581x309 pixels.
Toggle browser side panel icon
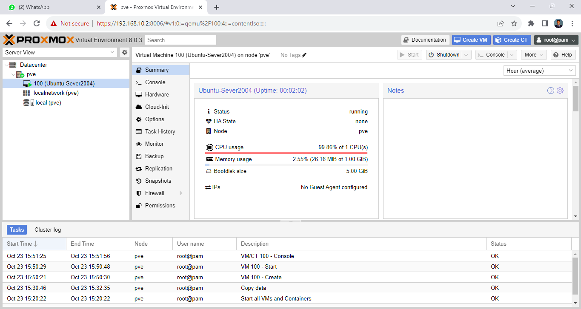click(544, 23)
